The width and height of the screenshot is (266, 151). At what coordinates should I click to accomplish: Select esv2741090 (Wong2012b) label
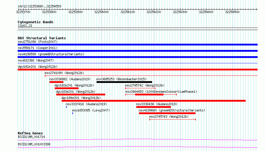64,73
